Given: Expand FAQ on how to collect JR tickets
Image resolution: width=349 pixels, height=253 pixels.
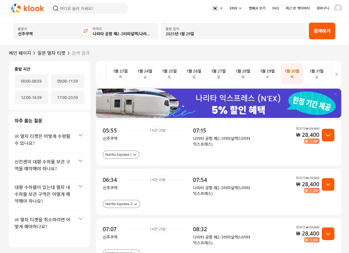Looking at the screenshot, I should (x=50, y=139).
